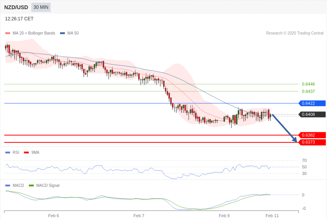
Task: Click the MA 20 + Bollinger Bands legend label
Action: [x=34, y=33]
